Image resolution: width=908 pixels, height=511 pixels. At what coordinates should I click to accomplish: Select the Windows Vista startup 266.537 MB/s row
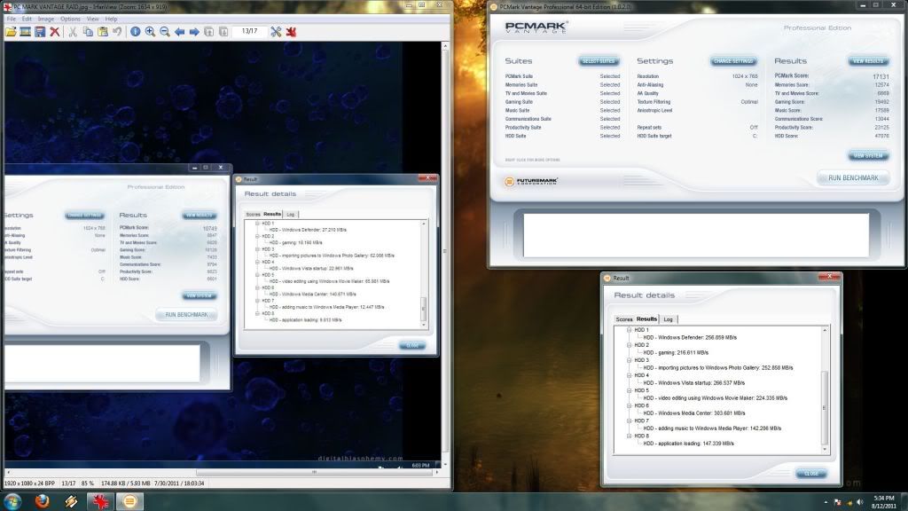(x=693, y=383)
